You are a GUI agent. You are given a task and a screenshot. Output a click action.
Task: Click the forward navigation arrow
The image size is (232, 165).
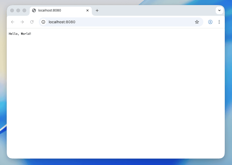[x=22, y=22]
